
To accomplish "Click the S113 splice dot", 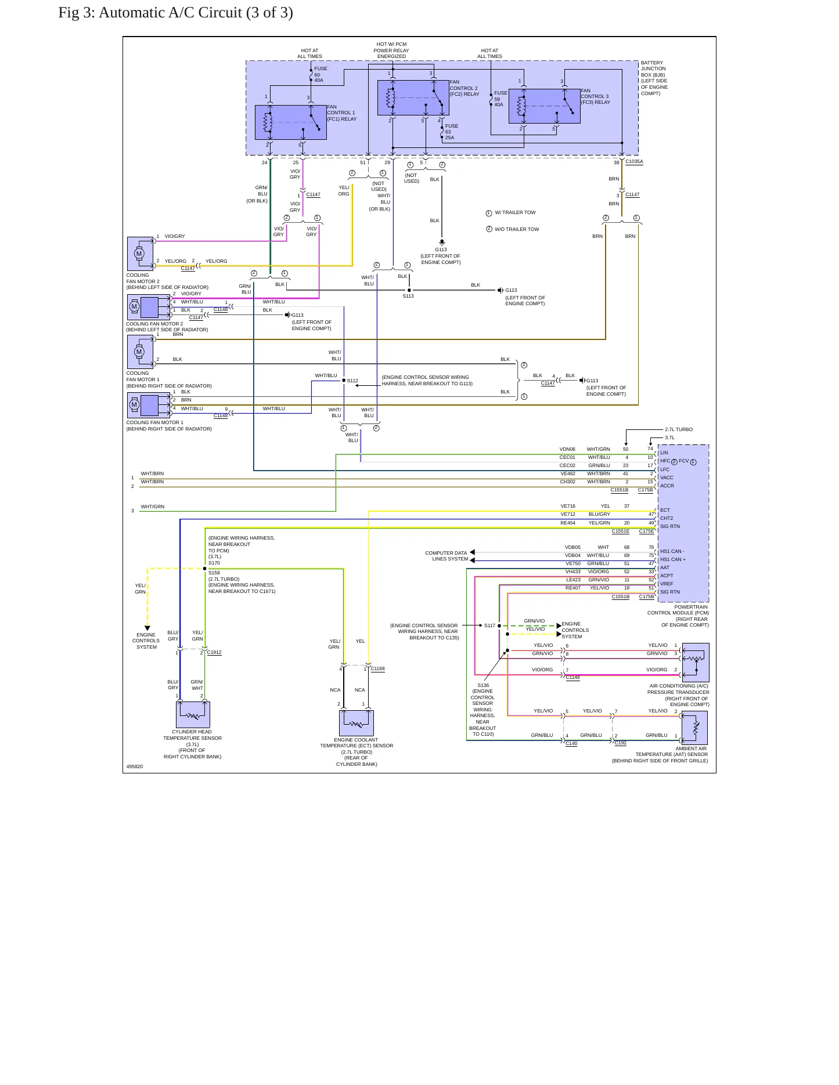I will [409, 290].
